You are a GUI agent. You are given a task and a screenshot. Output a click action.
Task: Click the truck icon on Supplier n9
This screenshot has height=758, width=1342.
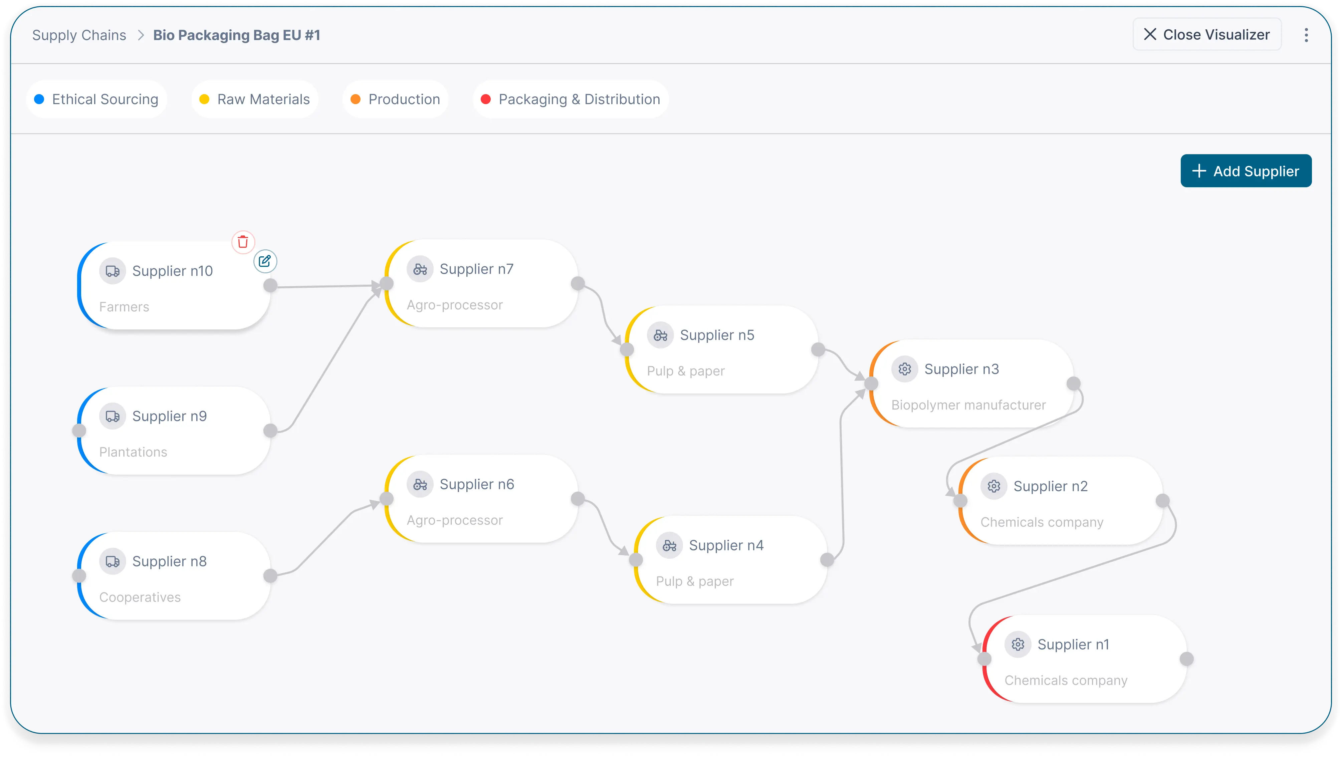coord(113,416)
